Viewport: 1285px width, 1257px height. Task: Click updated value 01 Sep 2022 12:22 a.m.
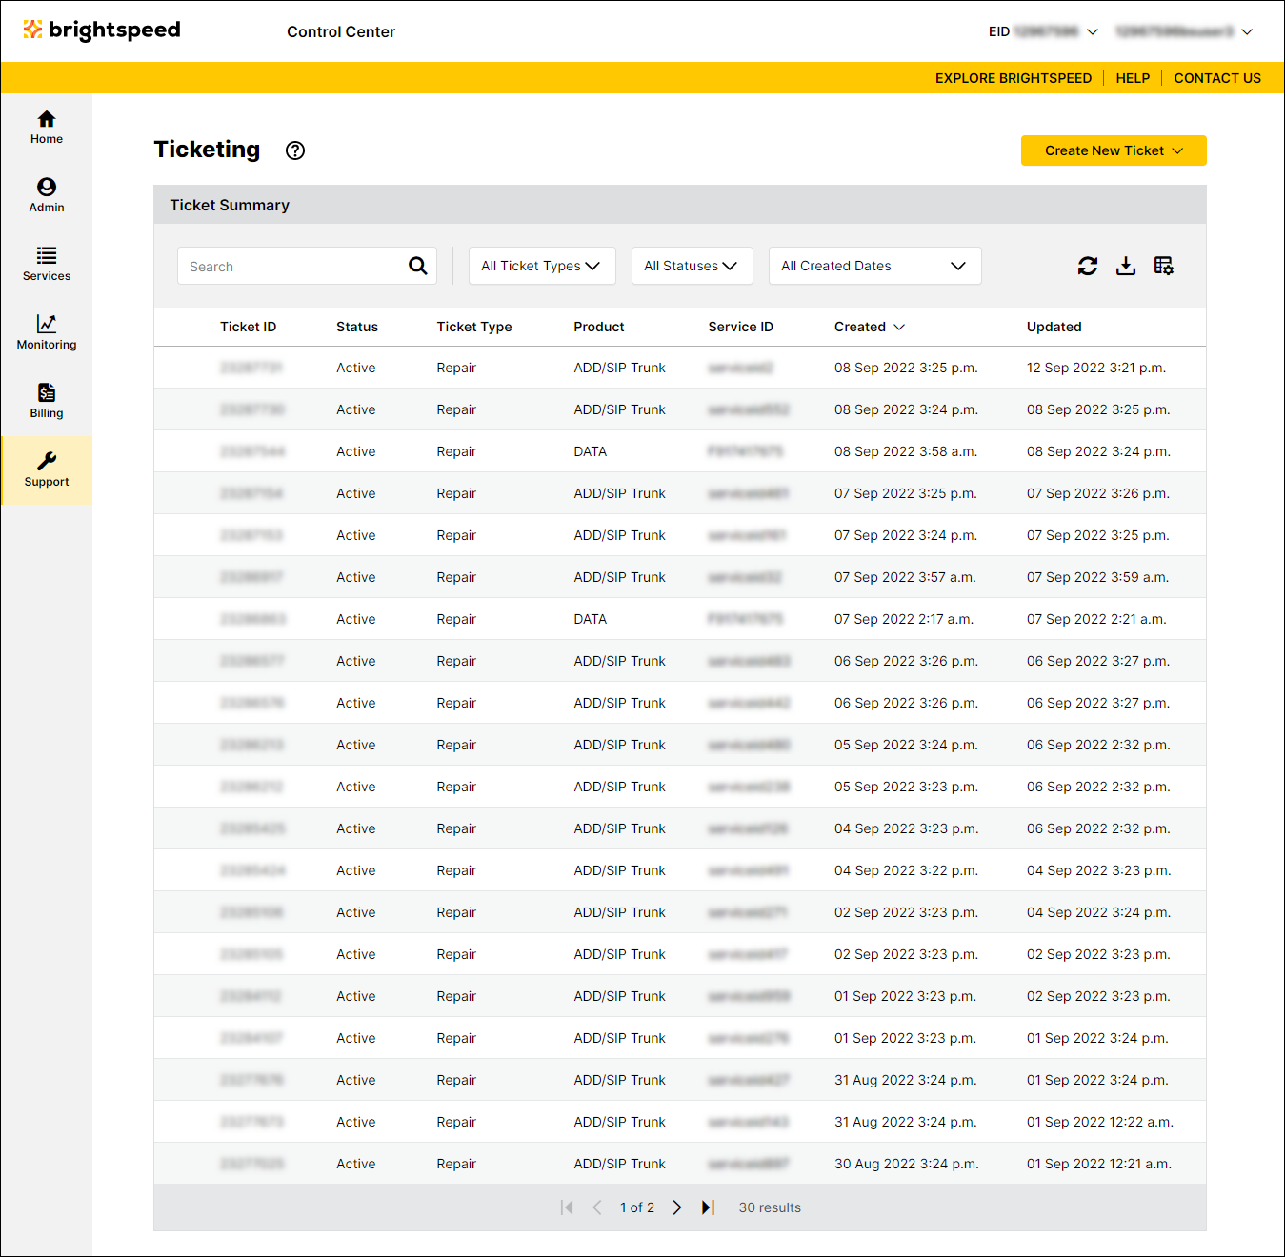(x=1100, y=1122)
